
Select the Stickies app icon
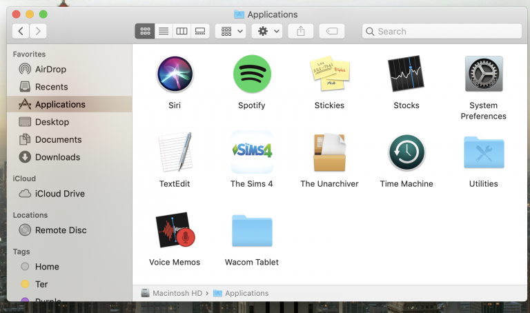[x=330, y=74]
